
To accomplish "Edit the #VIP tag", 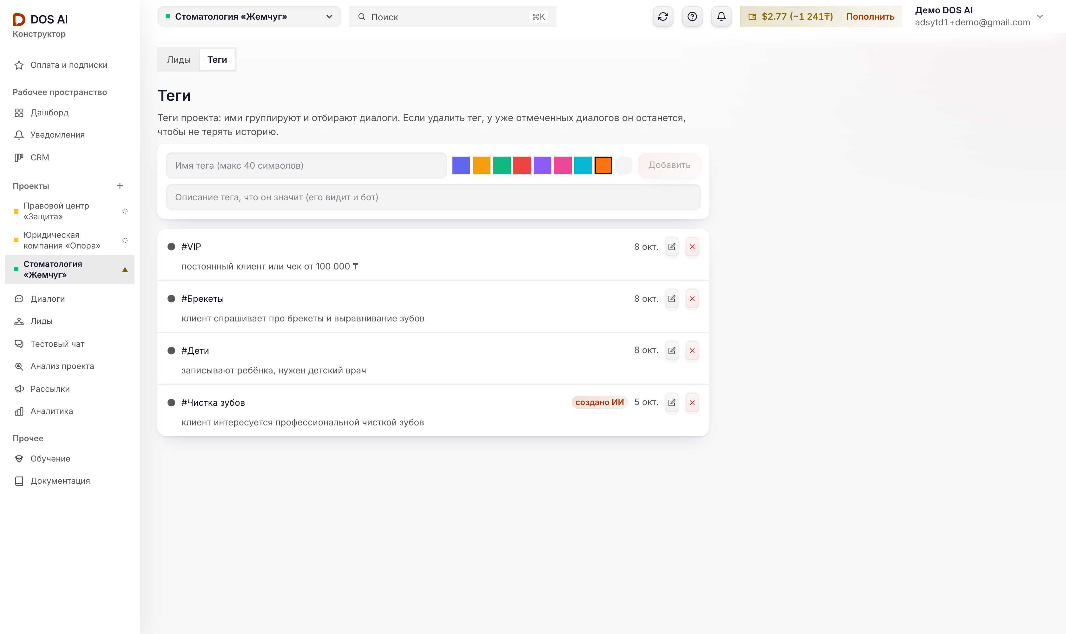I will pos(672,247).
